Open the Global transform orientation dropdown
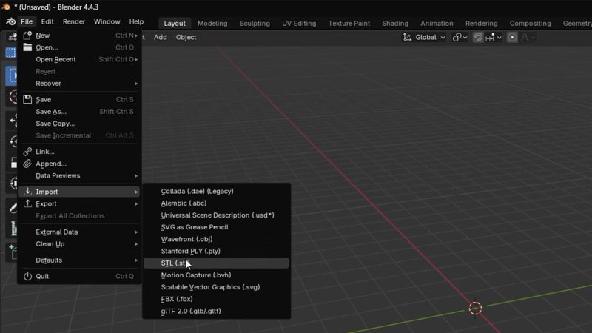This screenshot has height=333, width=592. pos(425,37)
